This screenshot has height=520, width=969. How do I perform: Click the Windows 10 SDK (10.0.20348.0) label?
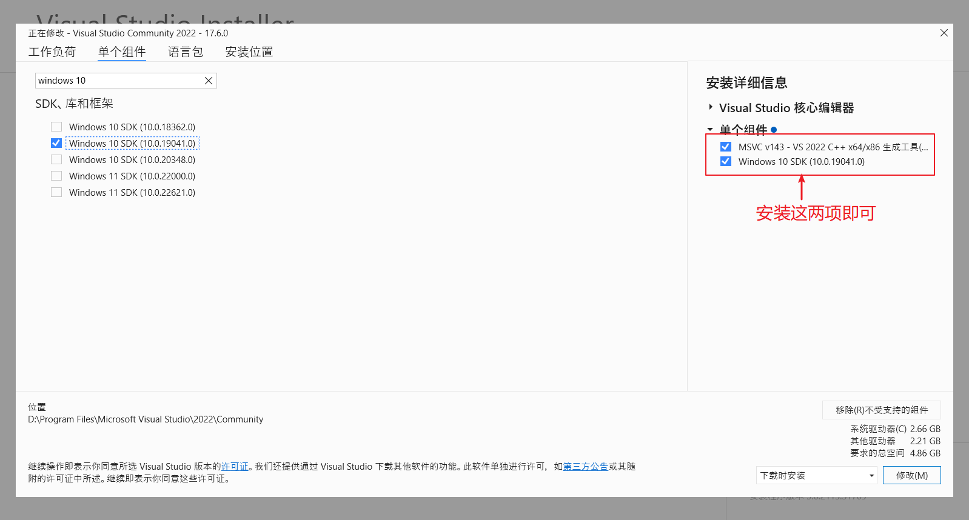click(x=132, y=159)
